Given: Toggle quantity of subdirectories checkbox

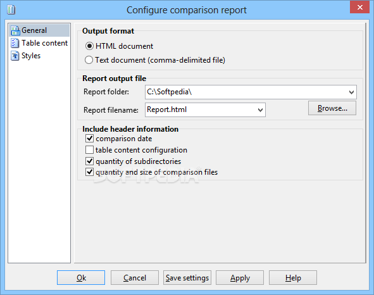Looking at the screenshot, I should 89,161.
